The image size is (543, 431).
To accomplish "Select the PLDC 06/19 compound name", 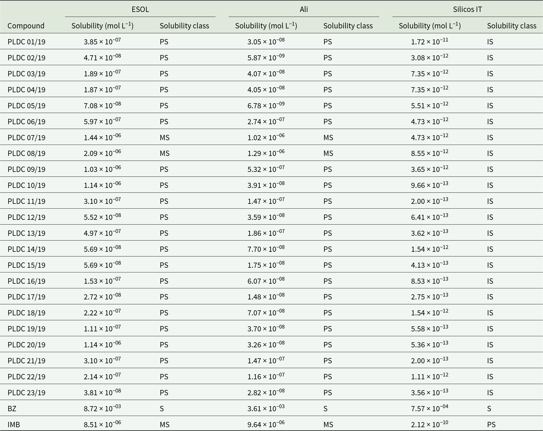I will 26,121.
